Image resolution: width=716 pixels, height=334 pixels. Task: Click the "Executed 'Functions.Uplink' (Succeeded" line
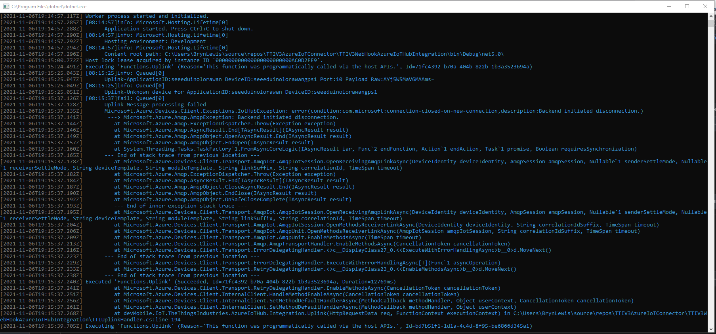point(241,282)
